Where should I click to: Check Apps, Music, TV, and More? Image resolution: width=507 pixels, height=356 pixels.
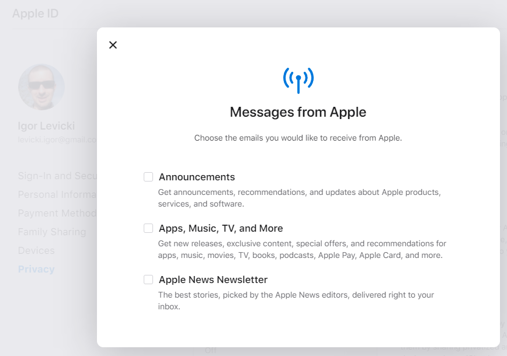pos(148,228)
